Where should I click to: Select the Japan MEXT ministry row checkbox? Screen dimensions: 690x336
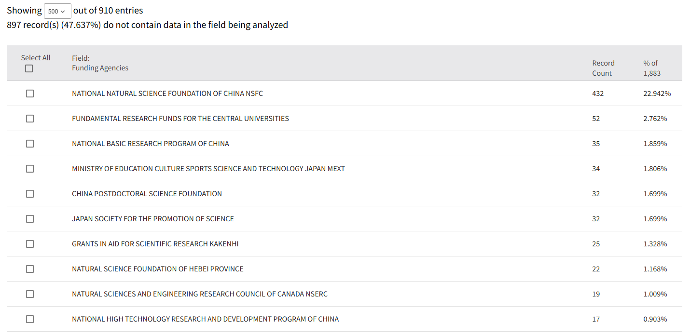pyautogui.click(x=30, y=169)
